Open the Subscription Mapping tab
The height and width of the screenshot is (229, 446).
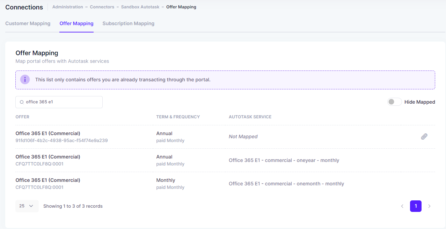coord(129,23)
